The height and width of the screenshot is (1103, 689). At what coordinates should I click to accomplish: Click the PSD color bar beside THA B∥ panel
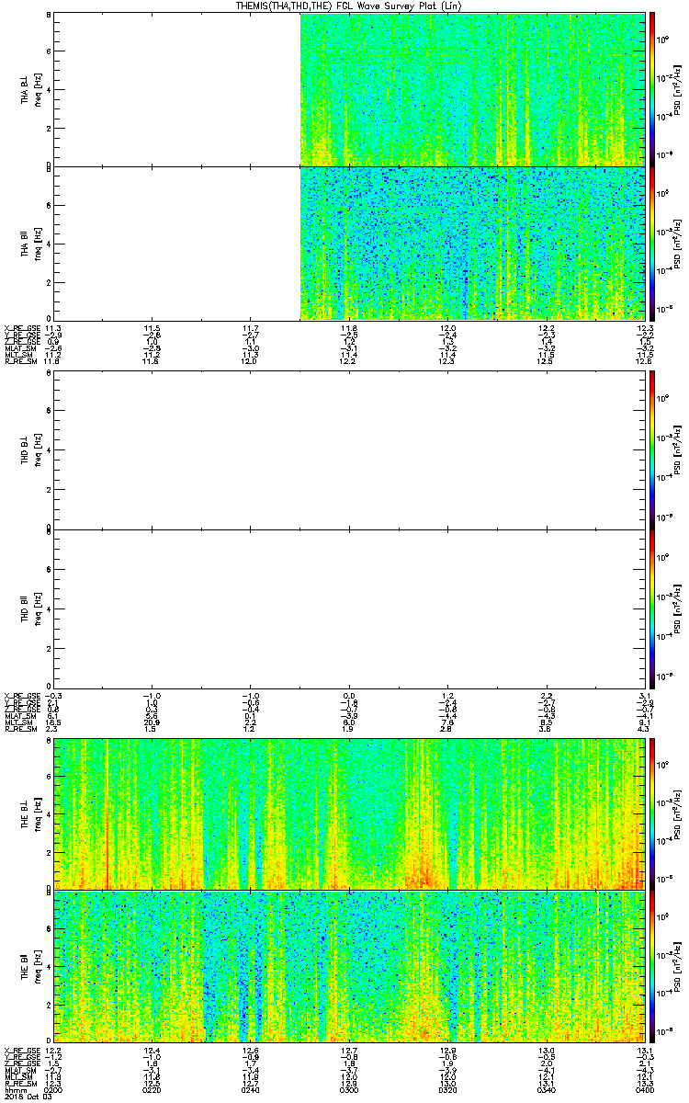pyautogui.click(x=652, y=243)
